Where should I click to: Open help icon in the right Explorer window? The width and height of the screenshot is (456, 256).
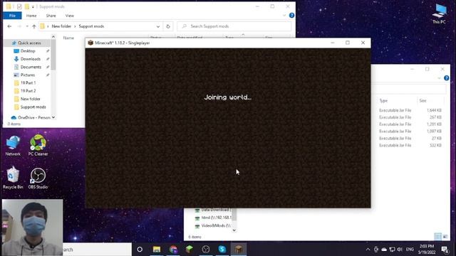(447, 78)
